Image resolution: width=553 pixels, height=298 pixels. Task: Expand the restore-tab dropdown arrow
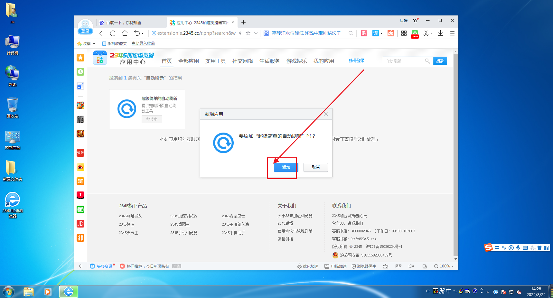click(x=142, y=33)
